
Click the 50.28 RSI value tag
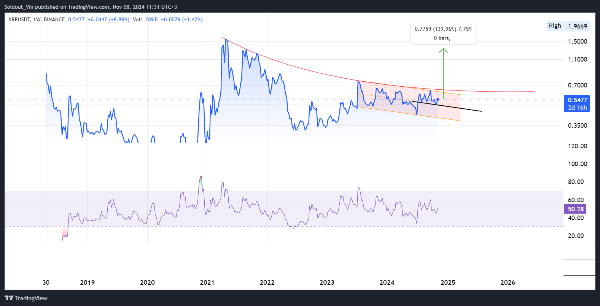tap(575, 209)
